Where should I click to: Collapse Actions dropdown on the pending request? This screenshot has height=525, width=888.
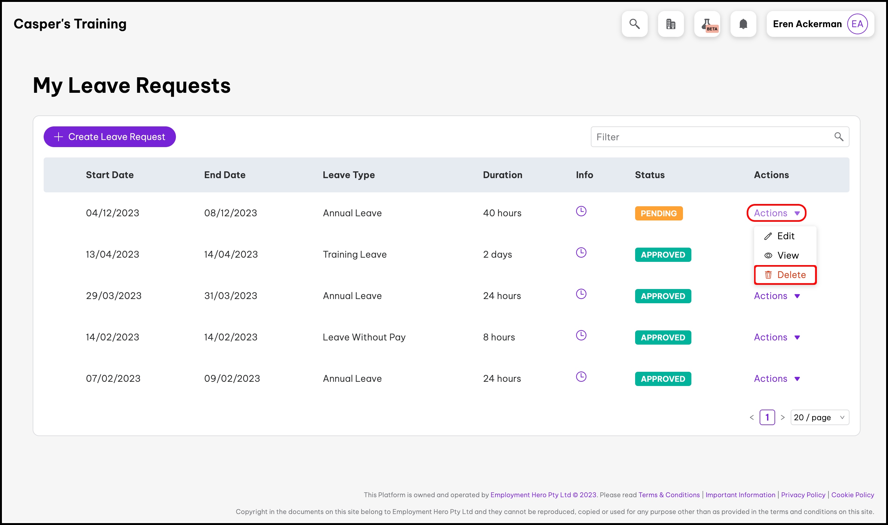776,213
